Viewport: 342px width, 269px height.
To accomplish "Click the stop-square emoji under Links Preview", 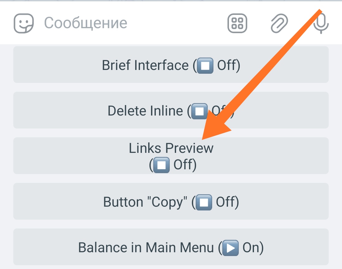I will coord(161,165).
